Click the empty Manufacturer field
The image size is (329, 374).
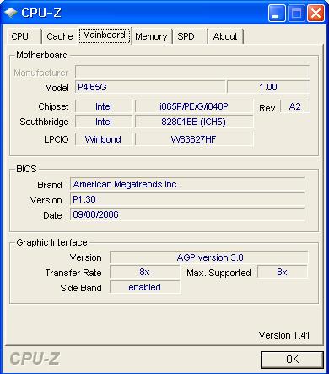(192, 72)
